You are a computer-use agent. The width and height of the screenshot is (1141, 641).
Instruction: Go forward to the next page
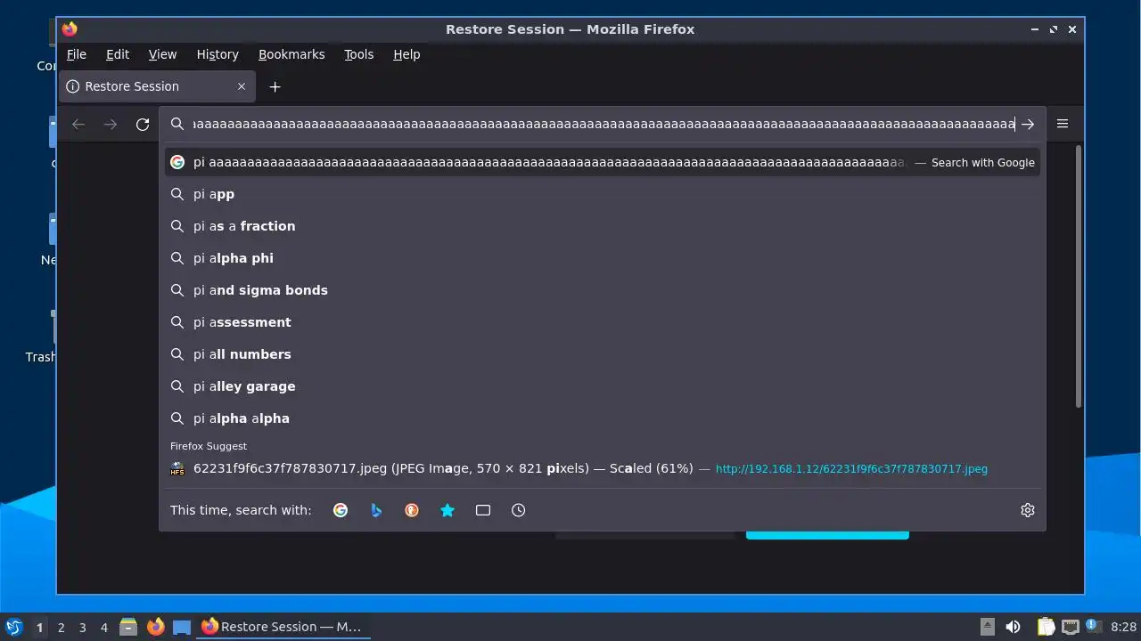coord(111,125)
